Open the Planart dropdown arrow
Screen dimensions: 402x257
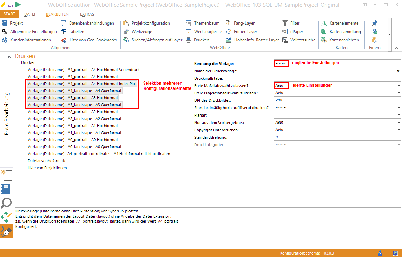(x=399, y=115)
